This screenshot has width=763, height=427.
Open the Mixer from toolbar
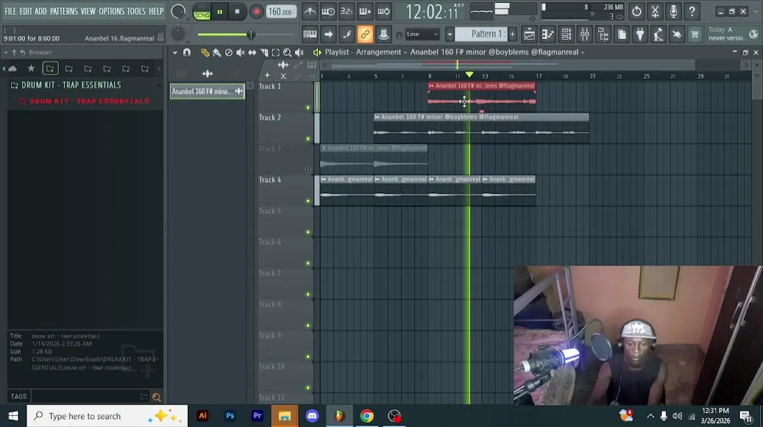585,34
